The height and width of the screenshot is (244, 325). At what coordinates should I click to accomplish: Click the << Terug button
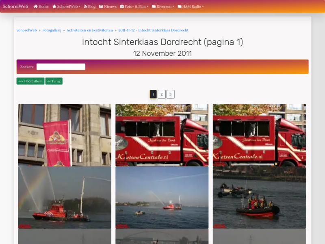tap(54, 81)
